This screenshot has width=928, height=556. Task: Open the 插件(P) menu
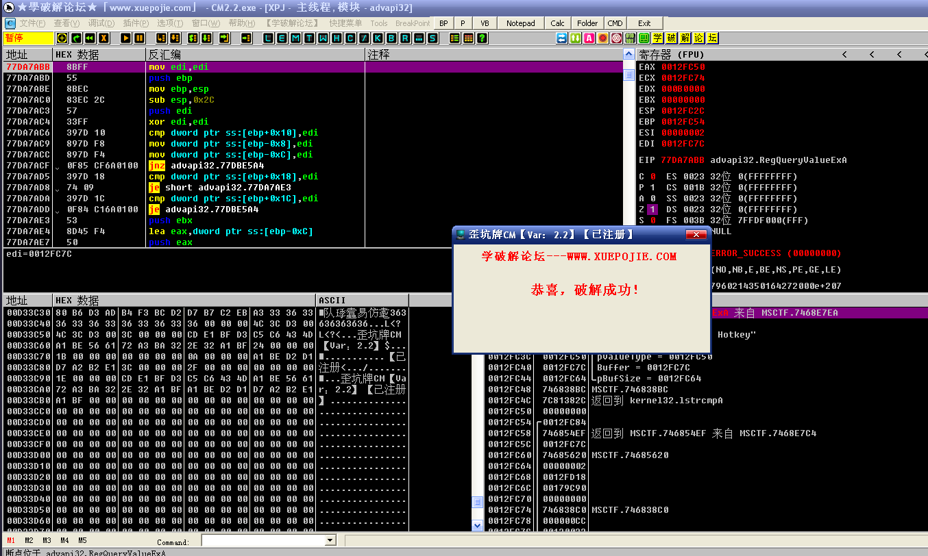(x=136, y=23)
